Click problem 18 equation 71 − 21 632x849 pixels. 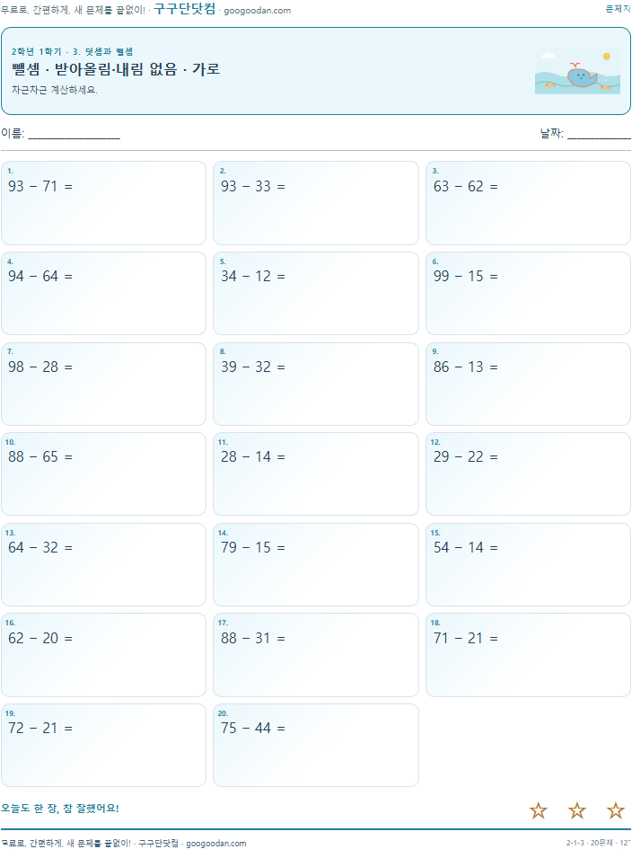pos(465,639)
